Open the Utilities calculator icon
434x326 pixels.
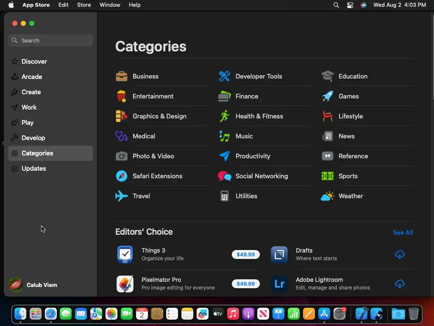(225, 196)
